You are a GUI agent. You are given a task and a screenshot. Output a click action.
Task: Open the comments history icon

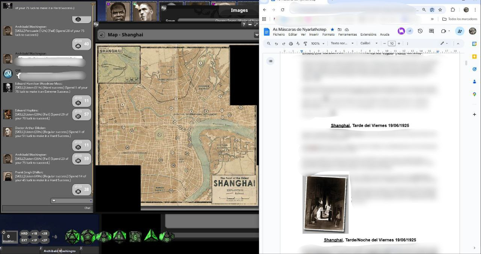pyautogui.click(x=431, y=31)
